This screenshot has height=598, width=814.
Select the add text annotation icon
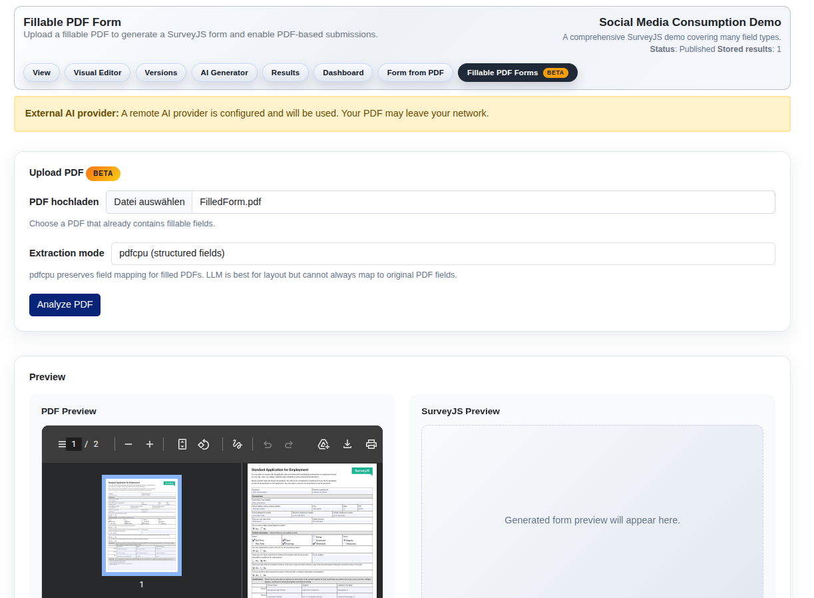click(325, 444)
